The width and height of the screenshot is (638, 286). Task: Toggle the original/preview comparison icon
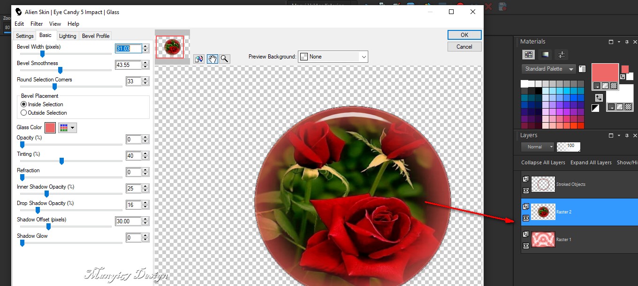click(199, 59)
